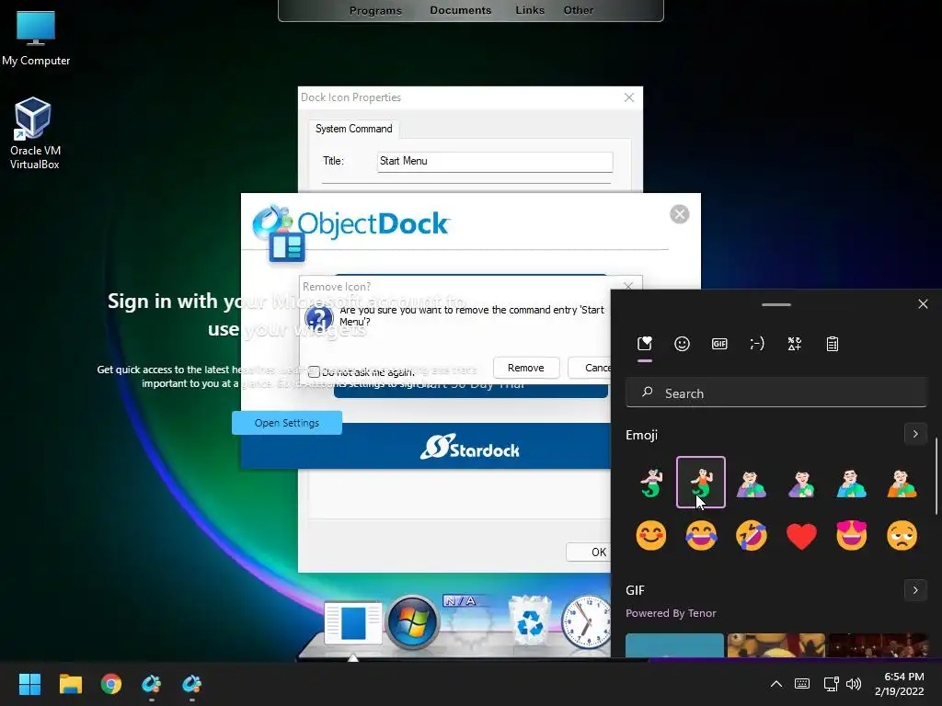Expand the Emoji section with its chevron

coord(915,434)
